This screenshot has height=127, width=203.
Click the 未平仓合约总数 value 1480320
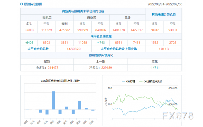pos(73,49)
